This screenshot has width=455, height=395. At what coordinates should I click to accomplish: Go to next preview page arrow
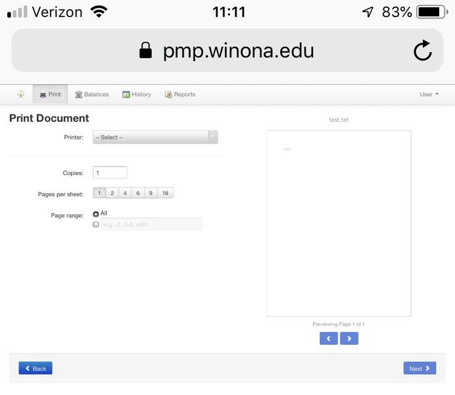click(349, 338)
